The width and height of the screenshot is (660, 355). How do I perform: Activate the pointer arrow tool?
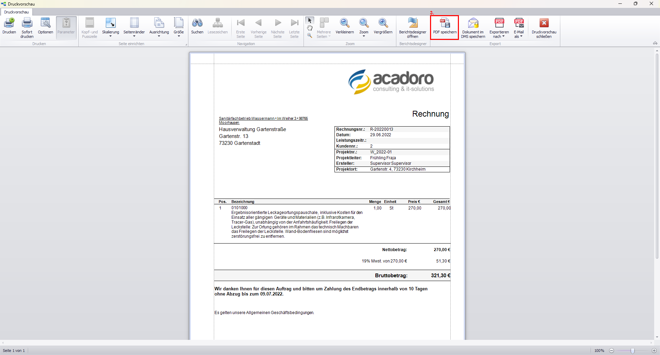(310, 21)
